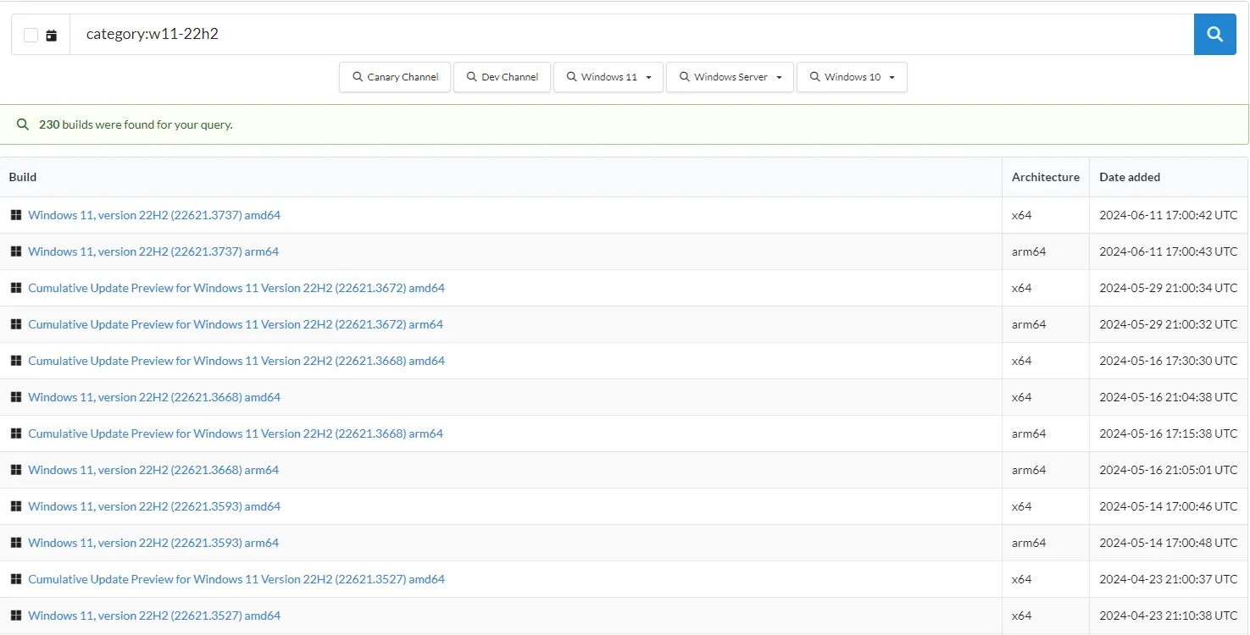The image size is (1250, 635).
Task: Click Windows logo beside version 22H2 22621.3527 amd64
Action: (x=15, y=616)
